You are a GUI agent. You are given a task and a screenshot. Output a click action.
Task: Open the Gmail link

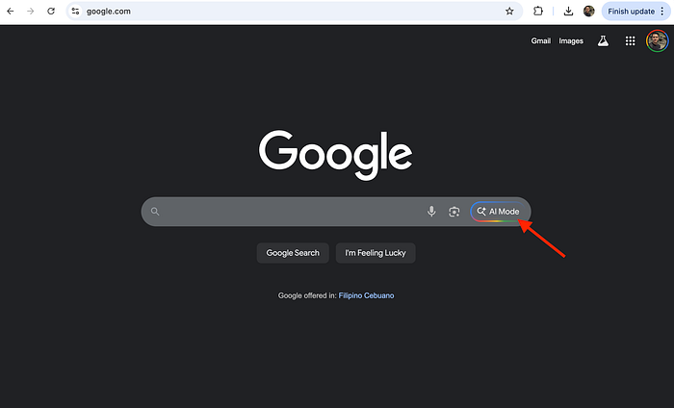(540, 40)
